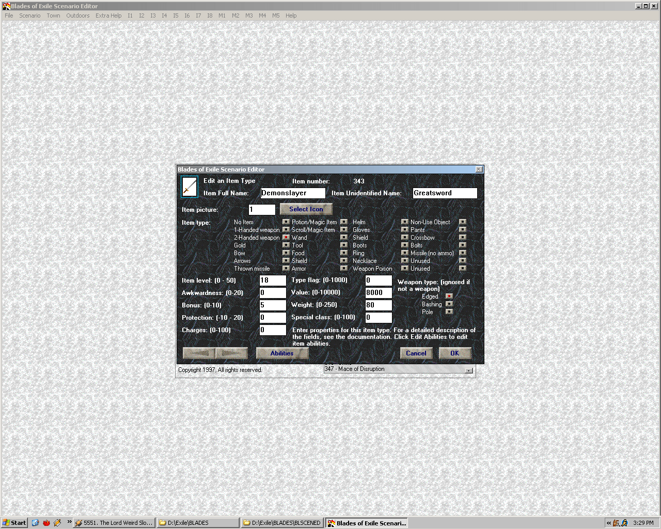
Task: Select Wand item type
Action: pos(344,238)
